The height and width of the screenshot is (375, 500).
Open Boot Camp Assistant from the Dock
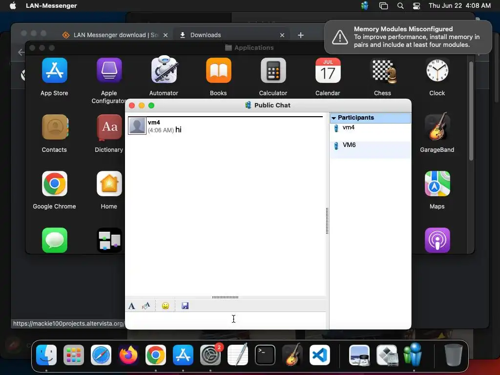[387, 355]
